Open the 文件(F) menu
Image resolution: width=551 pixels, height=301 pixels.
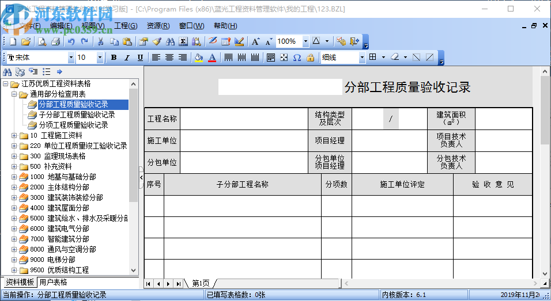pos(29,25)
